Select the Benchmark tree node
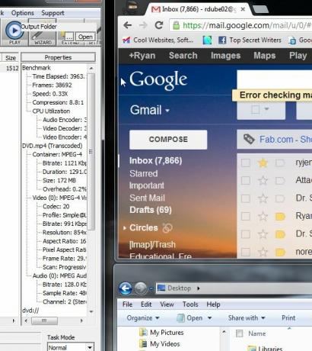 [x=37, y=68]
